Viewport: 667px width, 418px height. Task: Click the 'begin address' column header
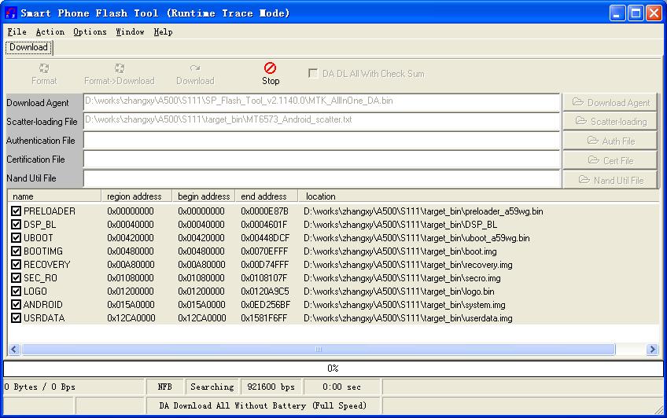tap(204, 196)
